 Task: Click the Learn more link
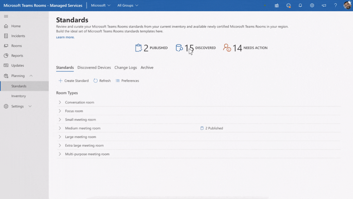click(x=65, y=37)
